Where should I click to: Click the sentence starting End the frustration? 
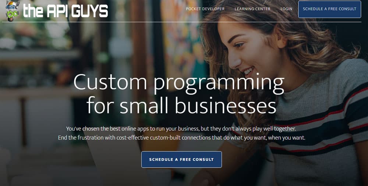pos(181,138)
